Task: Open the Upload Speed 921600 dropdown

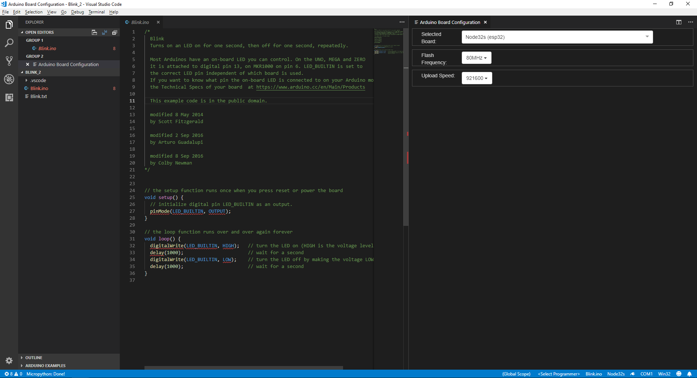Action: [x=477, y=78]
